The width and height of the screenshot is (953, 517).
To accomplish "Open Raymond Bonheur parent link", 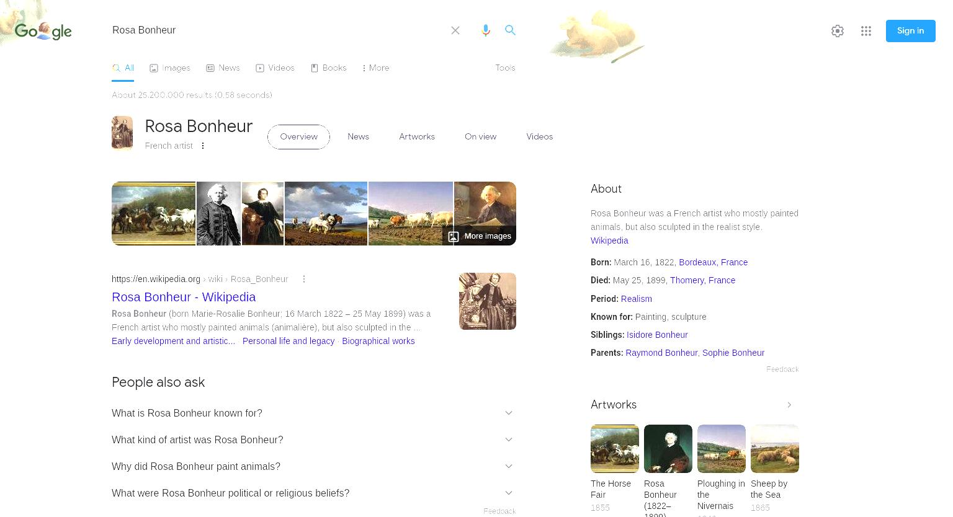I will 661,353.
